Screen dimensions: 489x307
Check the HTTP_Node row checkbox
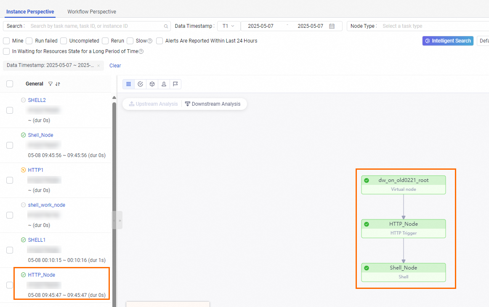click(x=10, y=285)
